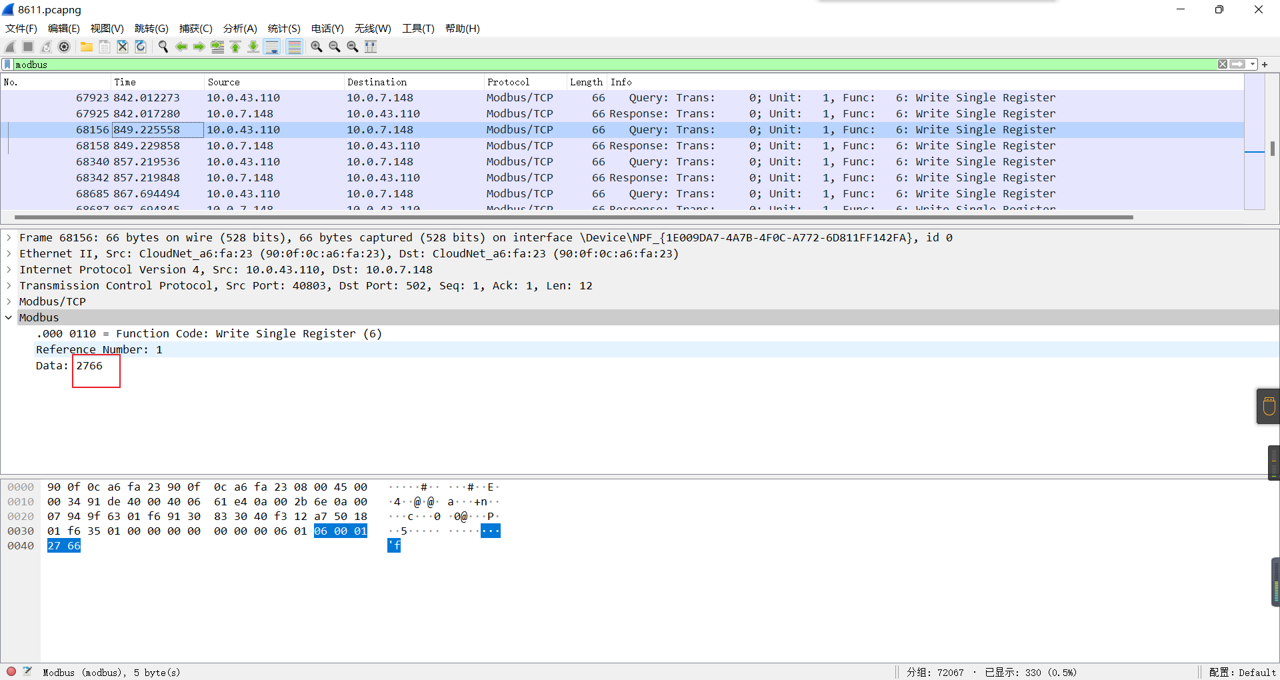
Task: Sort by the Destination column header
Action: click(414, 82)
